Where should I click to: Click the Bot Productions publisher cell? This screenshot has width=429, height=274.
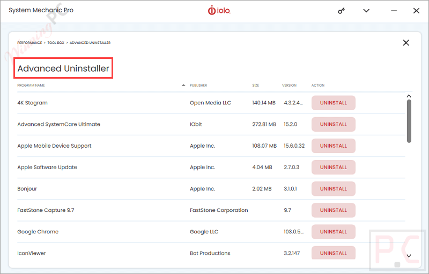tap(210, 253)
